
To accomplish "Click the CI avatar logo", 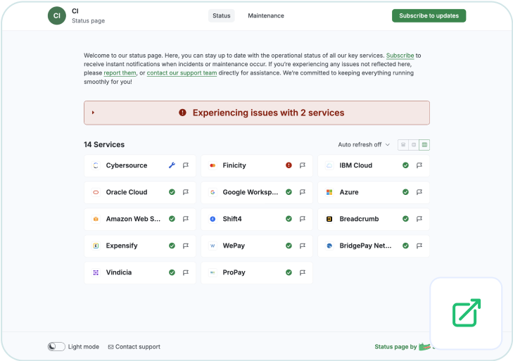I will pyautogui.click(x=56, y=15).
